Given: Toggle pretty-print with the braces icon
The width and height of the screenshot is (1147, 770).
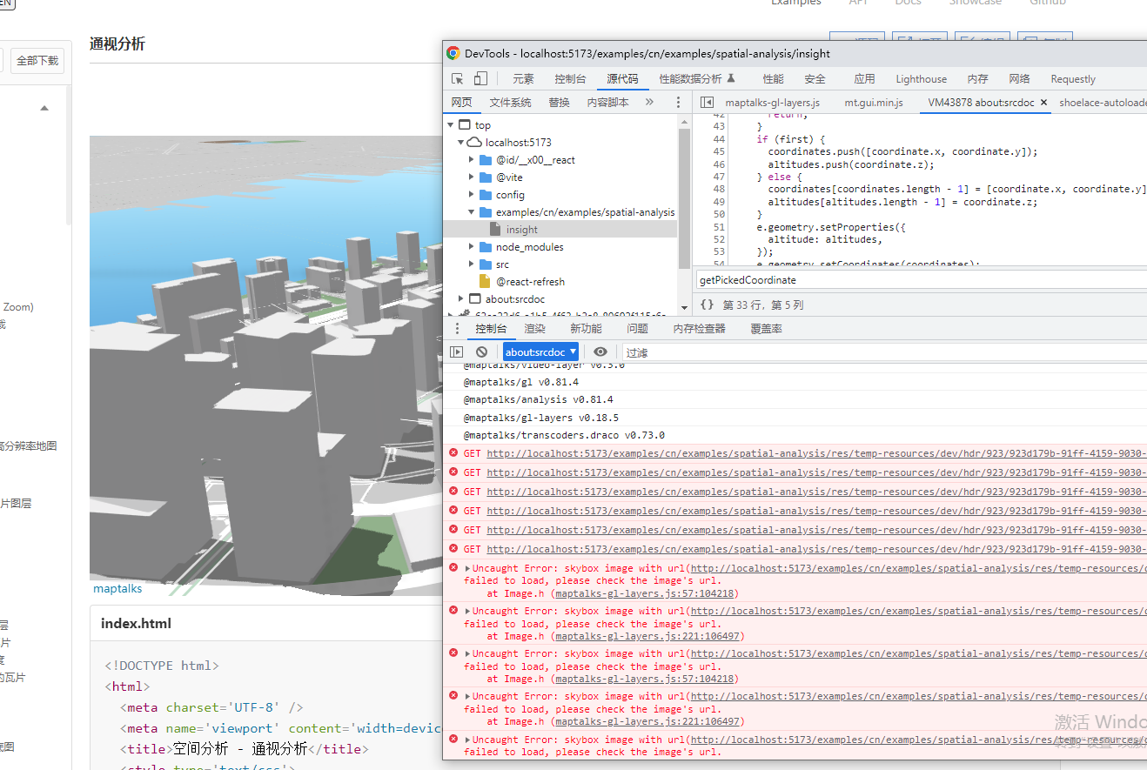Looking at the screenshot, I should 707,304.
